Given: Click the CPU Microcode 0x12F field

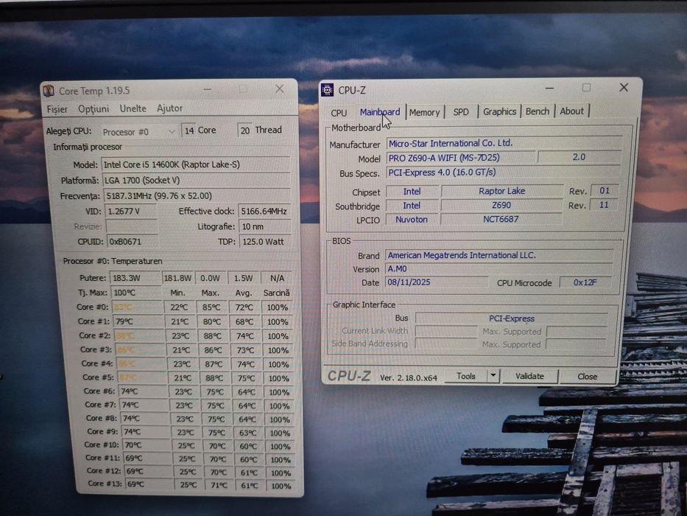Looking at the screenshot, I should coord(585,282).
